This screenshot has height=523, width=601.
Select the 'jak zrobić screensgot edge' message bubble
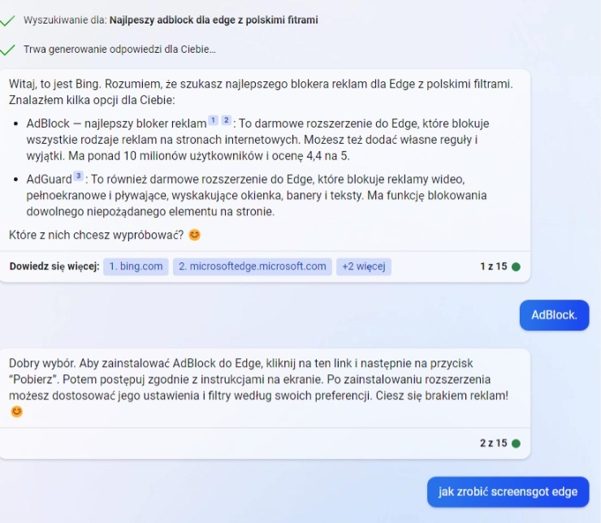point(508,491)
